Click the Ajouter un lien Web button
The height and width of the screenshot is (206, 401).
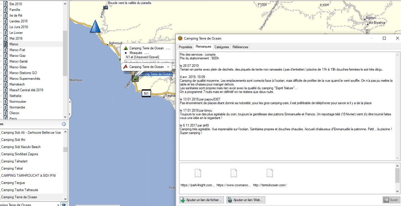[x=245, y=200]
